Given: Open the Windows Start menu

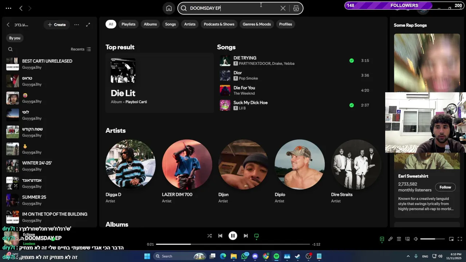Looking at the screenshot, I should tap(147, 256).
